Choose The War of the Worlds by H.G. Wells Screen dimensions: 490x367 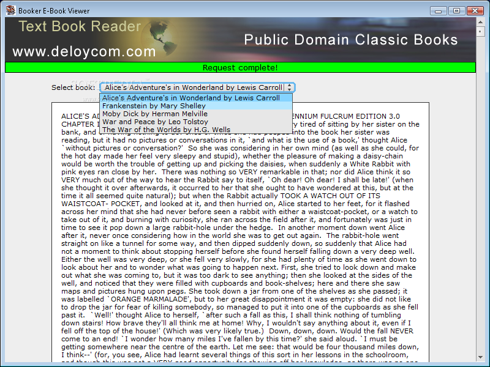(x=196, y=130)
